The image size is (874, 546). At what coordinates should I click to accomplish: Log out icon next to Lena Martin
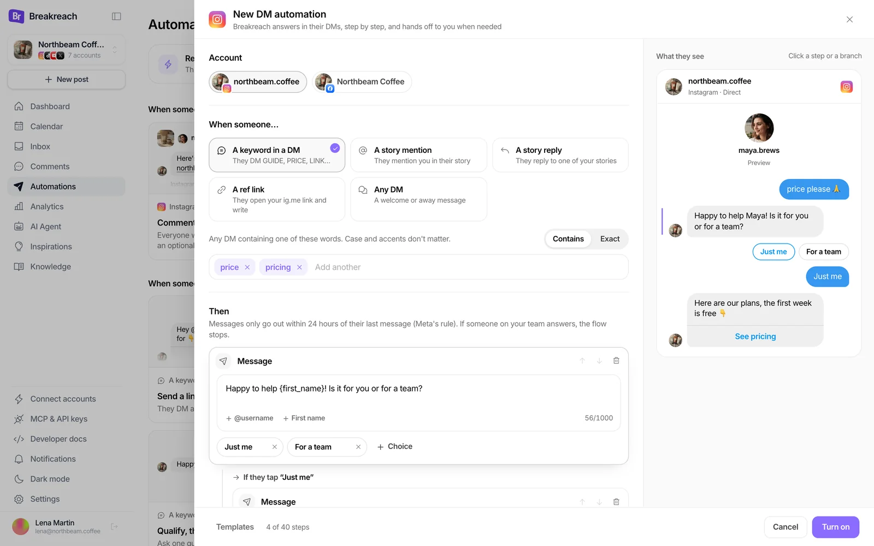[x=114, y=526]
